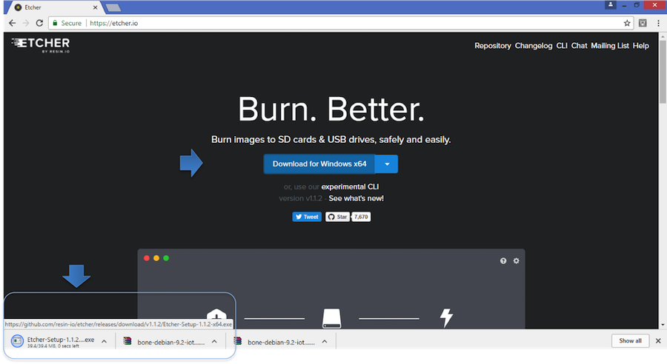The image size is (667, 364).
Task: Click the drive icon in Etcher preview
Action: click(x=331, y=318)
